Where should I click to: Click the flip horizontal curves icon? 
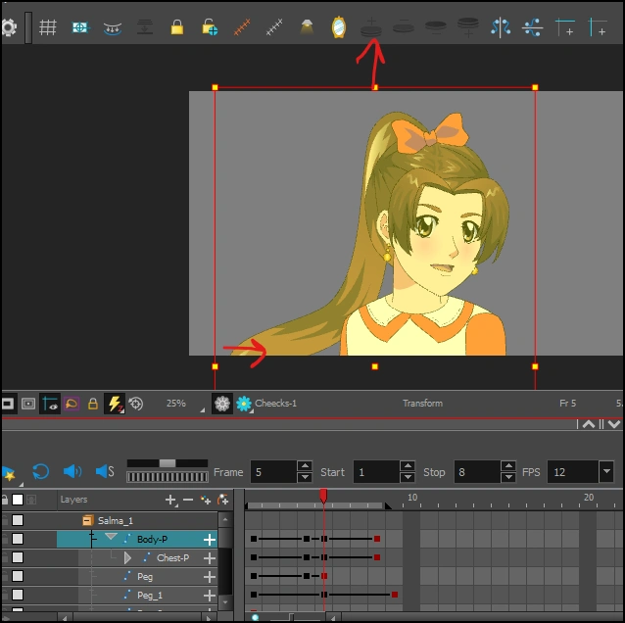501,27
